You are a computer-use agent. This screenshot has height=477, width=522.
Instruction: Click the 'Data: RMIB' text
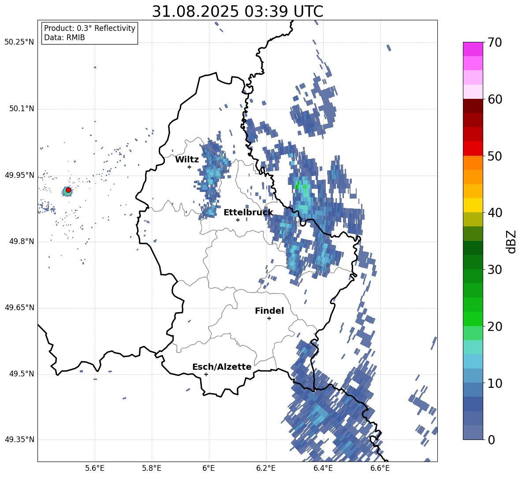click(x=64, y=38)
